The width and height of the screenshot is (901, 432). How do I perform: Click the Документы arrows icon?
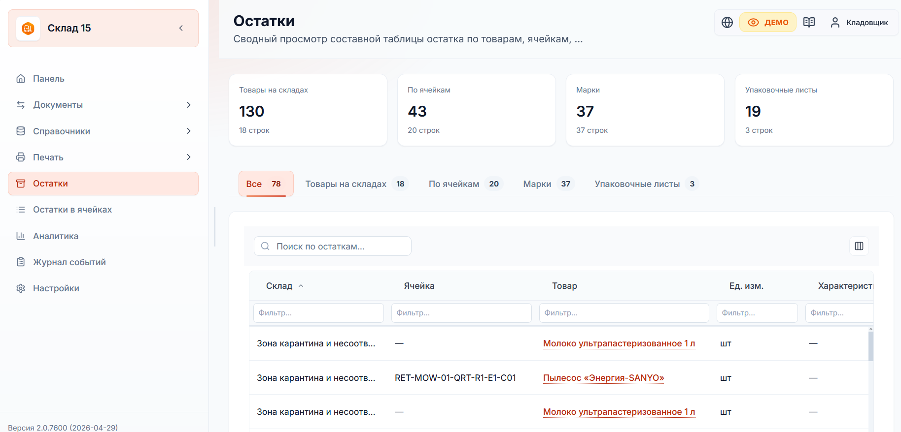21,105
